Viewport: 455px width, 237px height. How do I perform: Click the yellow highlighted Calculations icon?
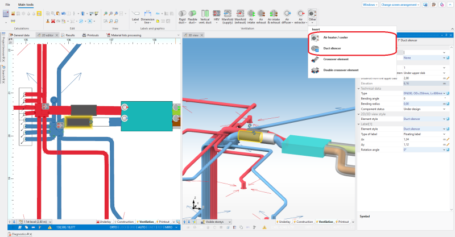coord(39,13)
